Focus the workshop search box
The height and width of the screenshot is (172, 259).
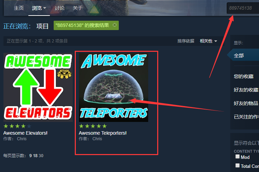243,8
